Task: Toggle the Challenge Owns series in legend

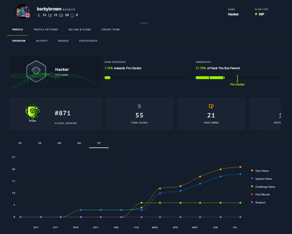Action: click(x=263, y=187)
